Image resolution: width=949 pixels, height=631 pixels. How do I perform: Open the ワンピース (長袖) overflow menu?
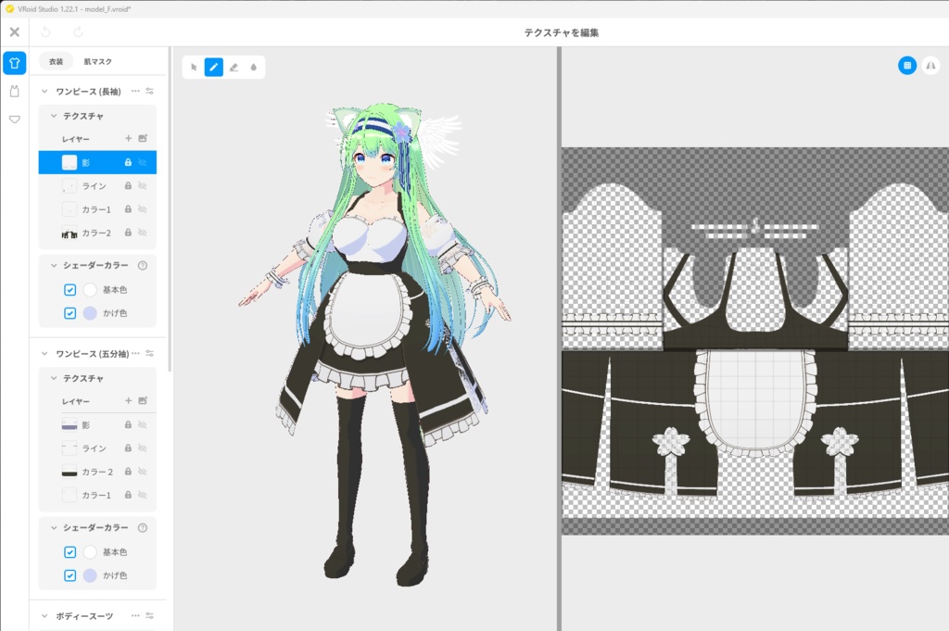click(135, 90)
